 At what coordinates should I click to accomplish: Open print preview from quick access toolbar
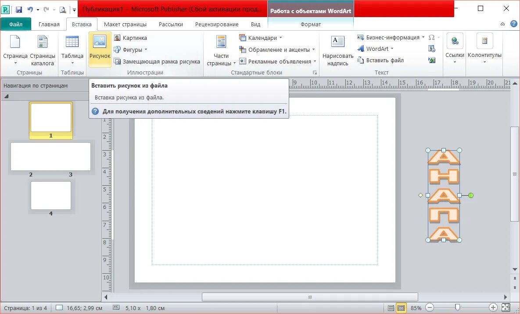[x=63, y=9]
